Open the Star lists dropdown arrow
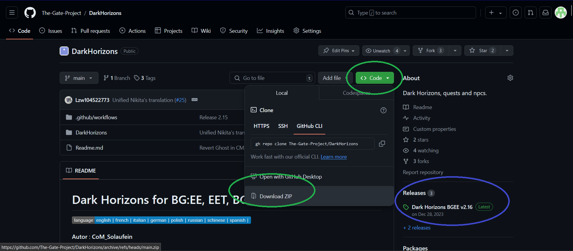The image size is (573, 251). point(507,51)
